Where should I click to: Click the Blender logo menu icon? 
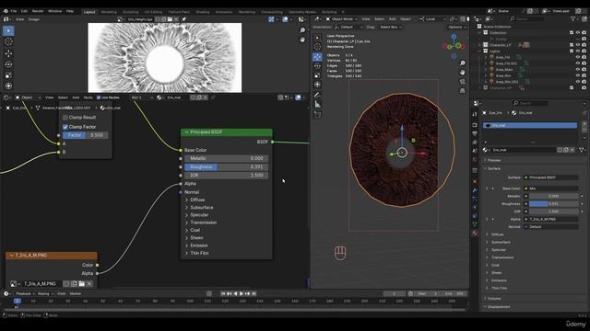click(x=6, y=11)
